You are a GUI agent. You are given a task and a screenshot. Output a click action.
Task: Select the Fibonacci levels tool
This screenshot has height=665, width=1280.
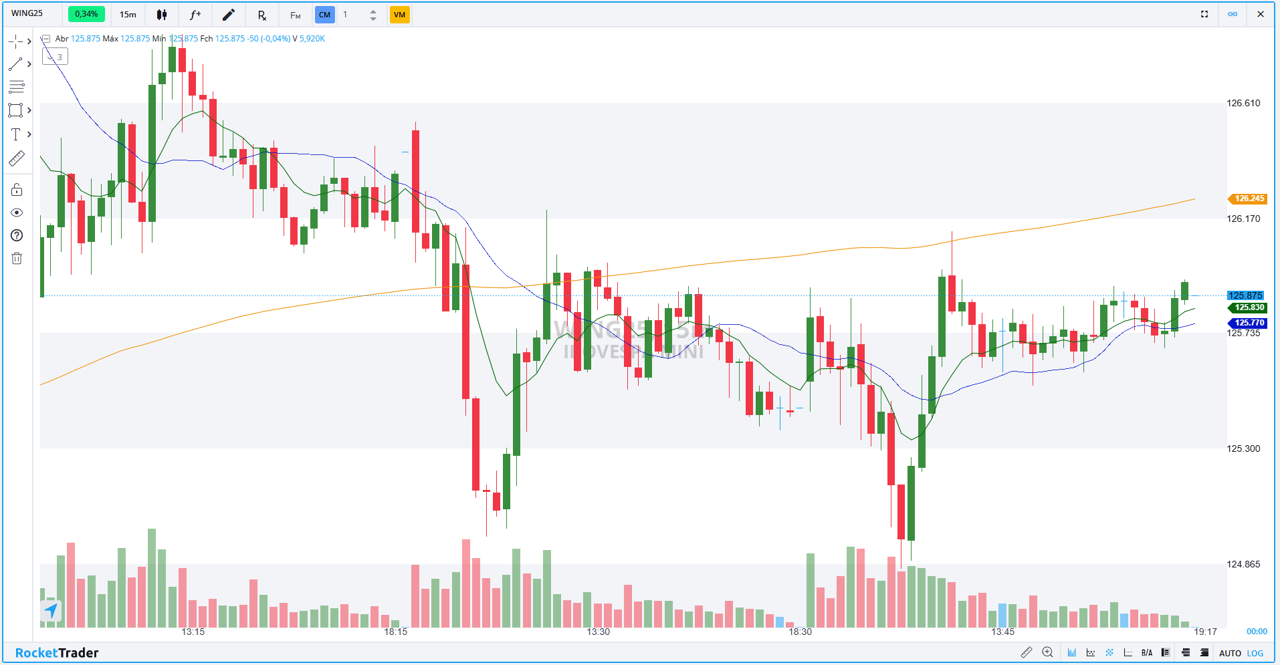pos(16,87)
